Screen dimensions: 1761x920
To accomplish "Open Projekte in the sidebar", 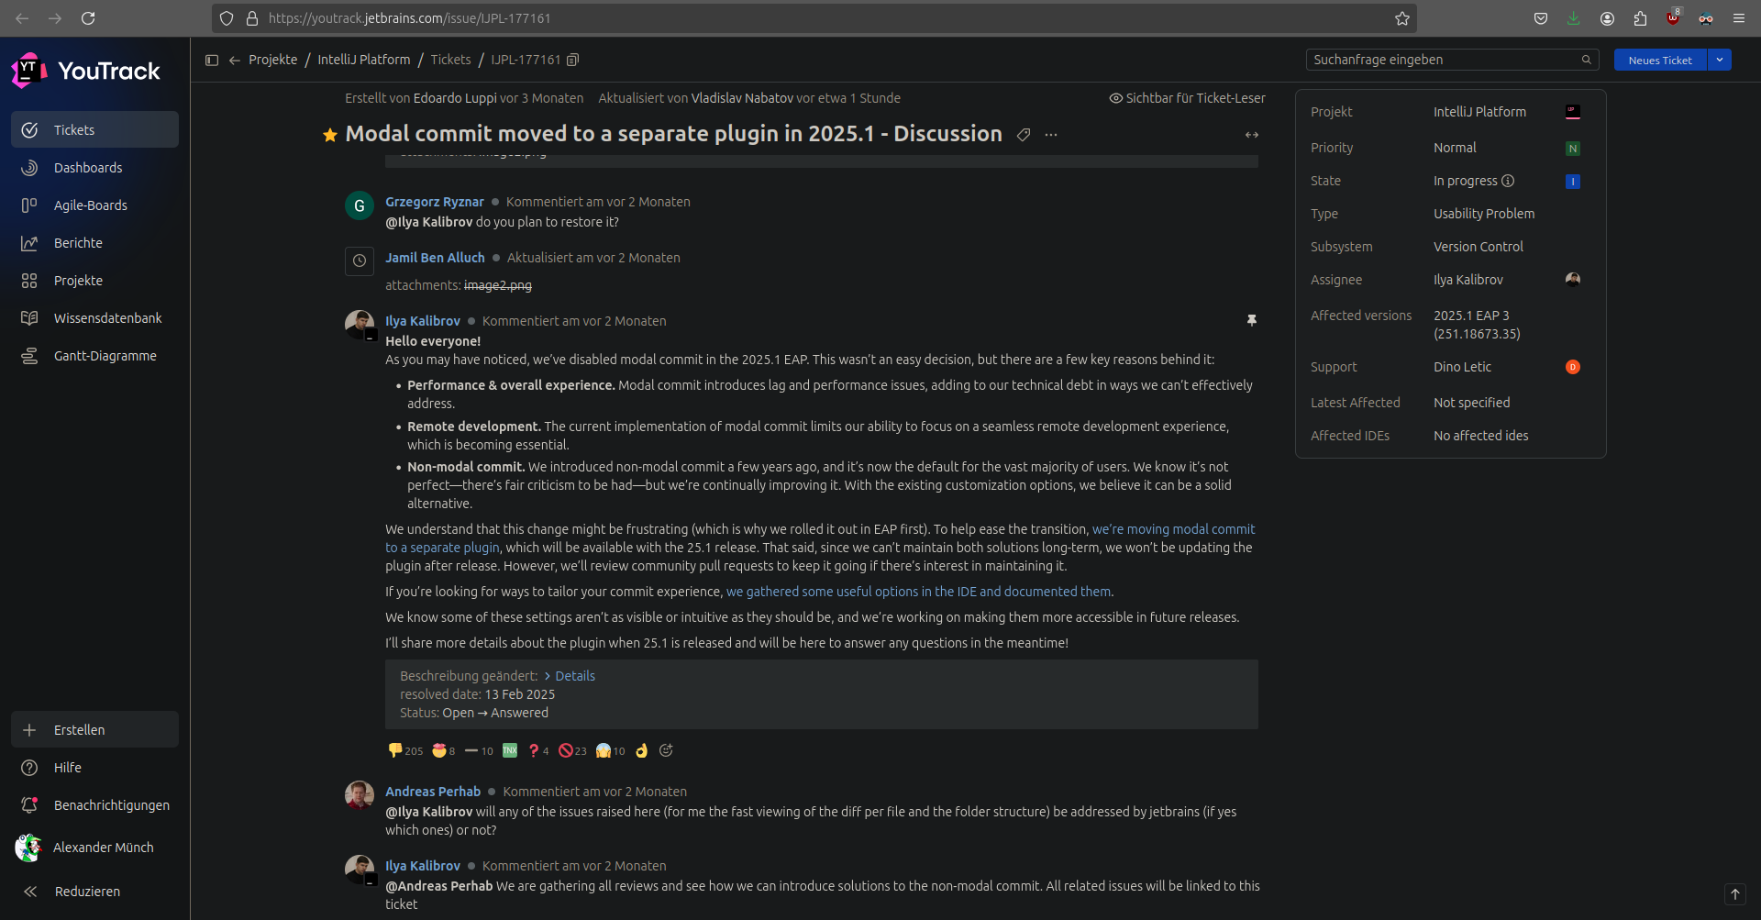I will [94, 281].
